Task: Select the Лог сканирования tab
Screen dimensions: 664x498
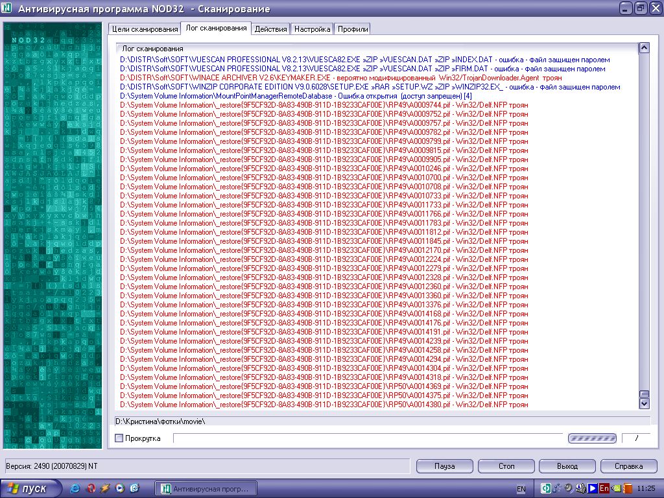Action: [216, 28]
